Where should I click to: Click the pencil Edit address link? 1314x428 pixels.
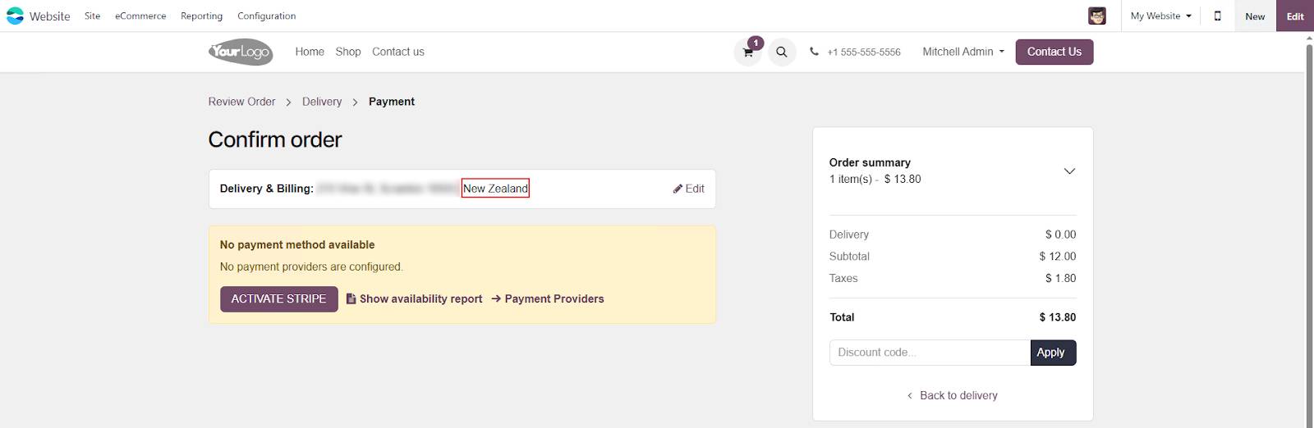pos(688,189)
